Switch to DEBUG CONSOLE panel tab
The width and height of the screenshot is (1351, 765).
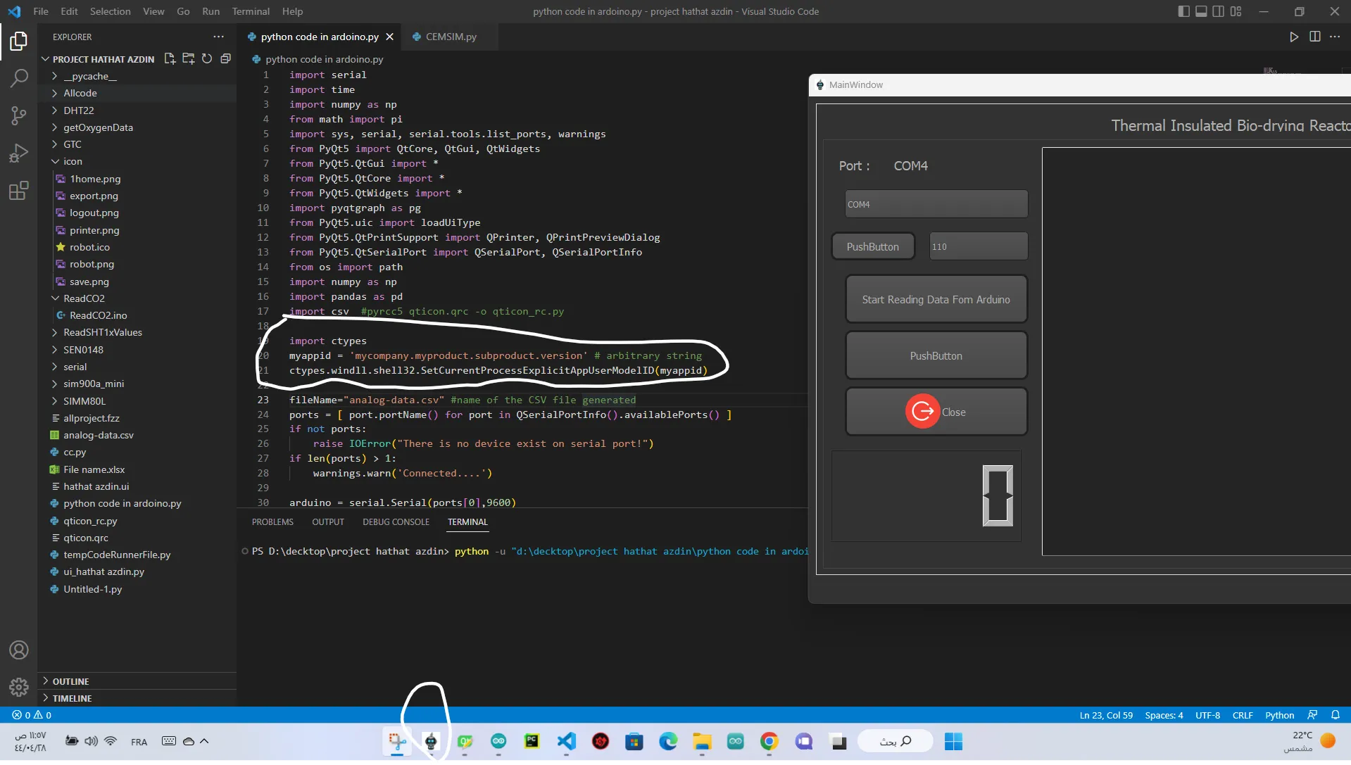[396, 522]
